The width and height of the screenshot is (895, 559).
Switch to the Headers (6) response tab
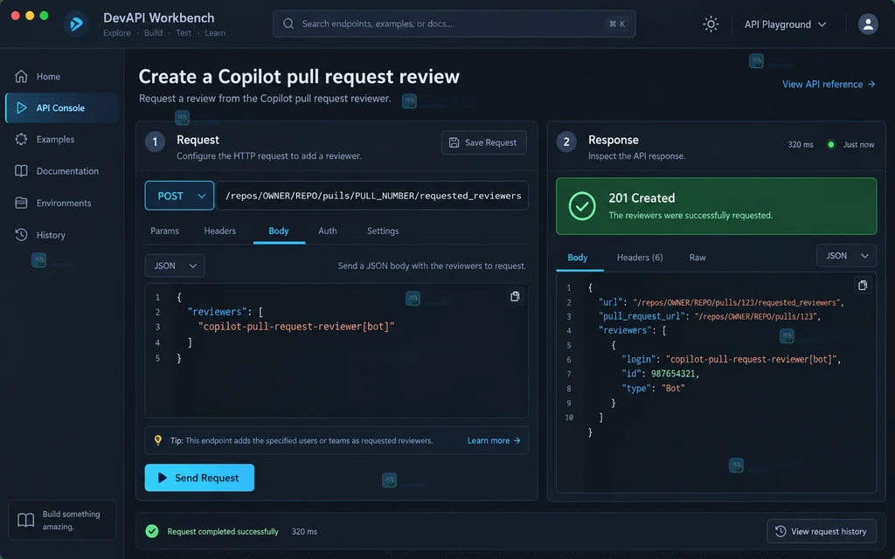tap(640, 258)
